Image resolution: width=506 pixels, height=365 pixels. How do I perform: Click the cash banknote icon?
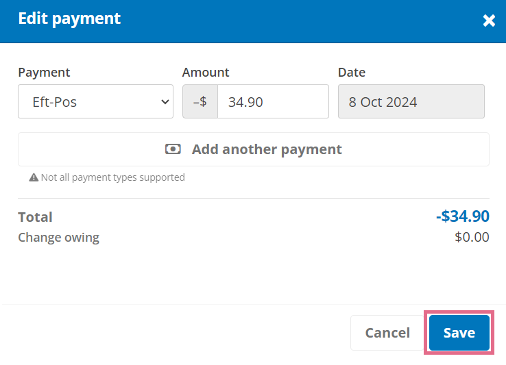pyautogui.click(x=173, y=149)
